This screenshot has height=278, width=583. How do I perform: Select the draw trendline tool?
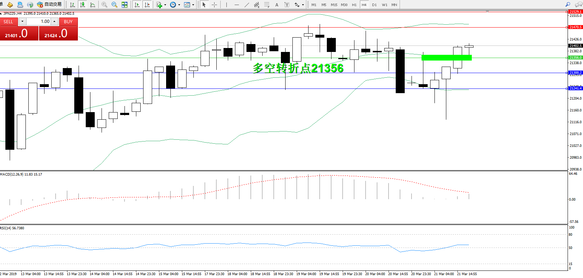pos(246,5)
